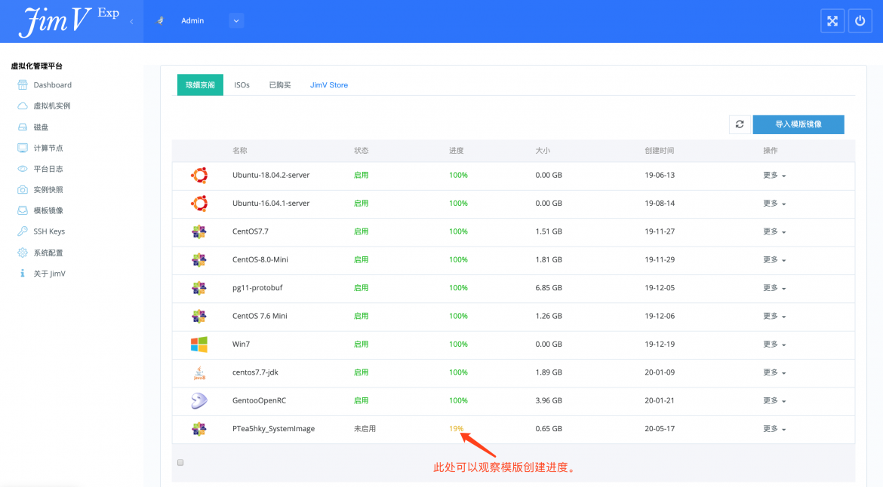
Task: Open 系统配置 menu text
Action: click(x=48, y=253)
